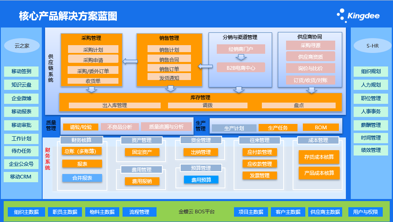
Task: Click the 财务核算 section header
Action: click(82, 140)
